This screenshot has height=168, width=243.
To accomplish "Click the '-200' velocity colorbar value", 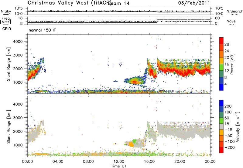I will 230,147.
